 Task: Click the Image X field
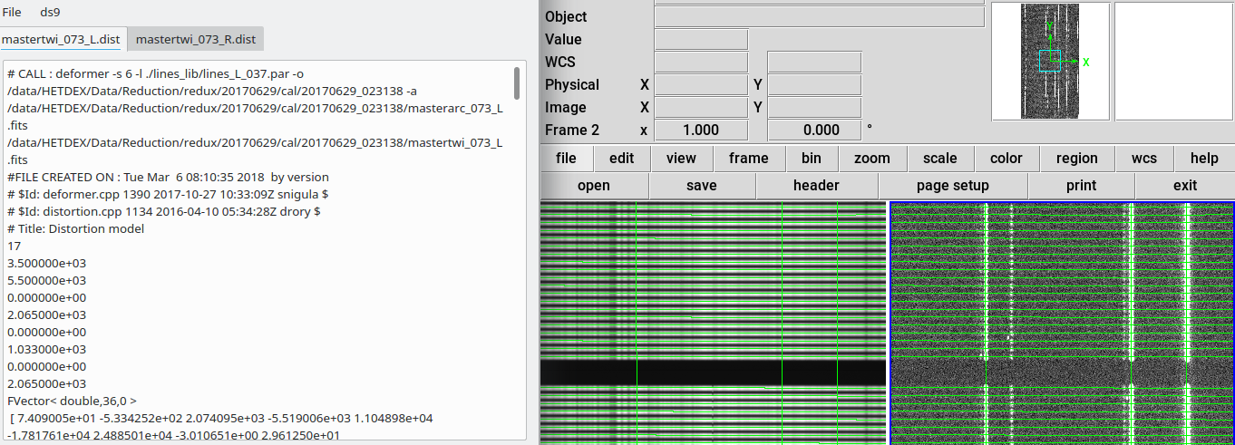(x=701, y=108)
